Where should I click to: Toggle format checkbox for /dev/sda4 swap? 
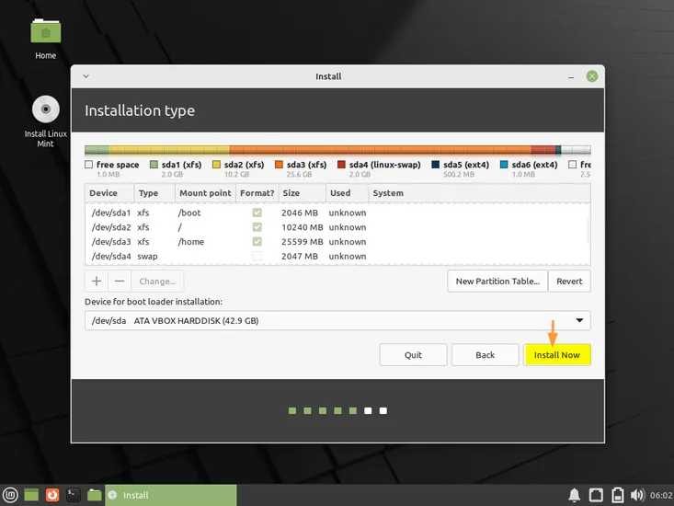[x=257, y=257]
